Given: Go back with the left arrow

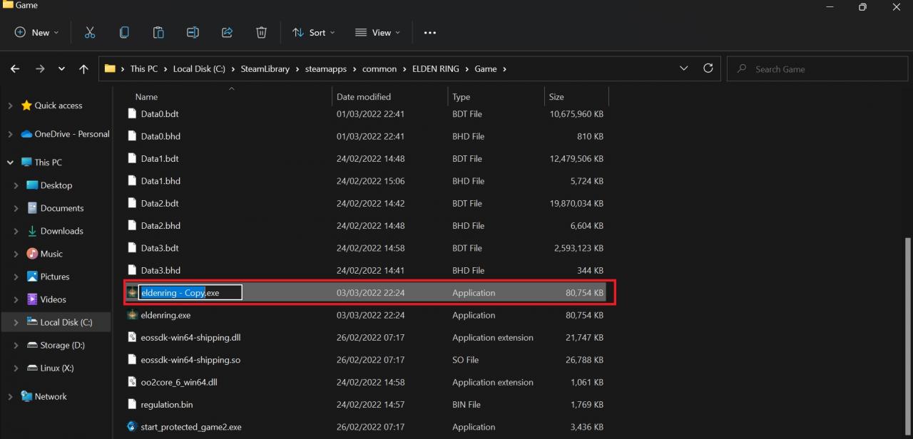Looking at the screenshot, I should pyautogui.click(x=15, y=69).
